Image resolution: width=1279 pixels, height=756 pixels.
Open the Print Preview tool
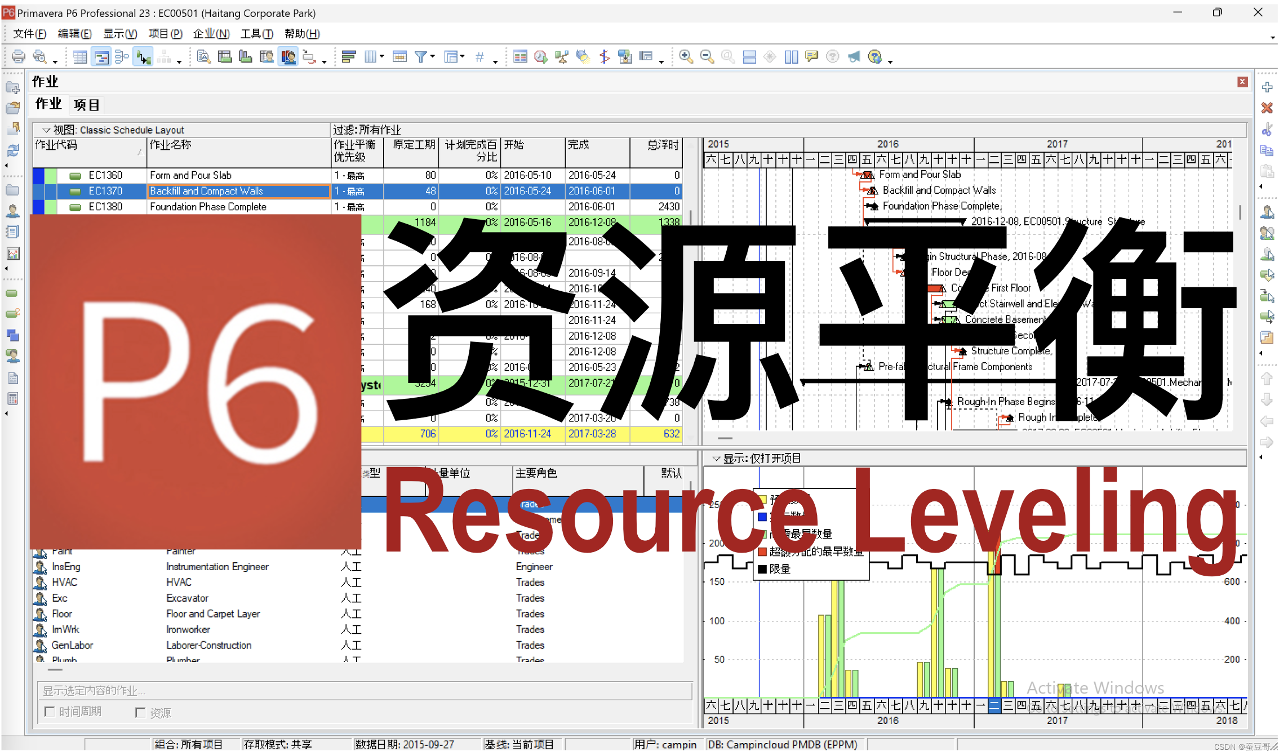coord(38,56)
